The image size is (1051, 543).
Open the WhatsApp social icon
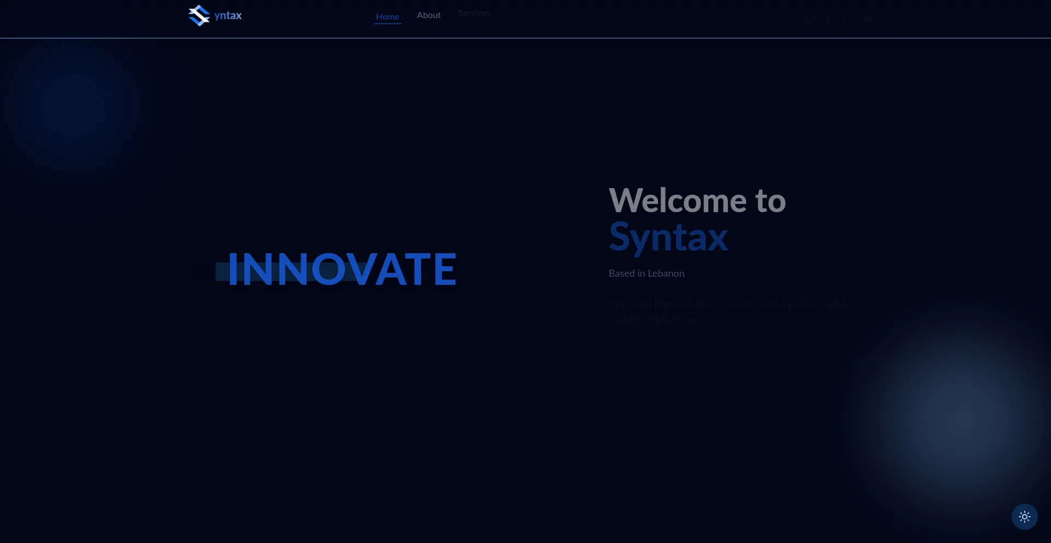tap(809, 19)
